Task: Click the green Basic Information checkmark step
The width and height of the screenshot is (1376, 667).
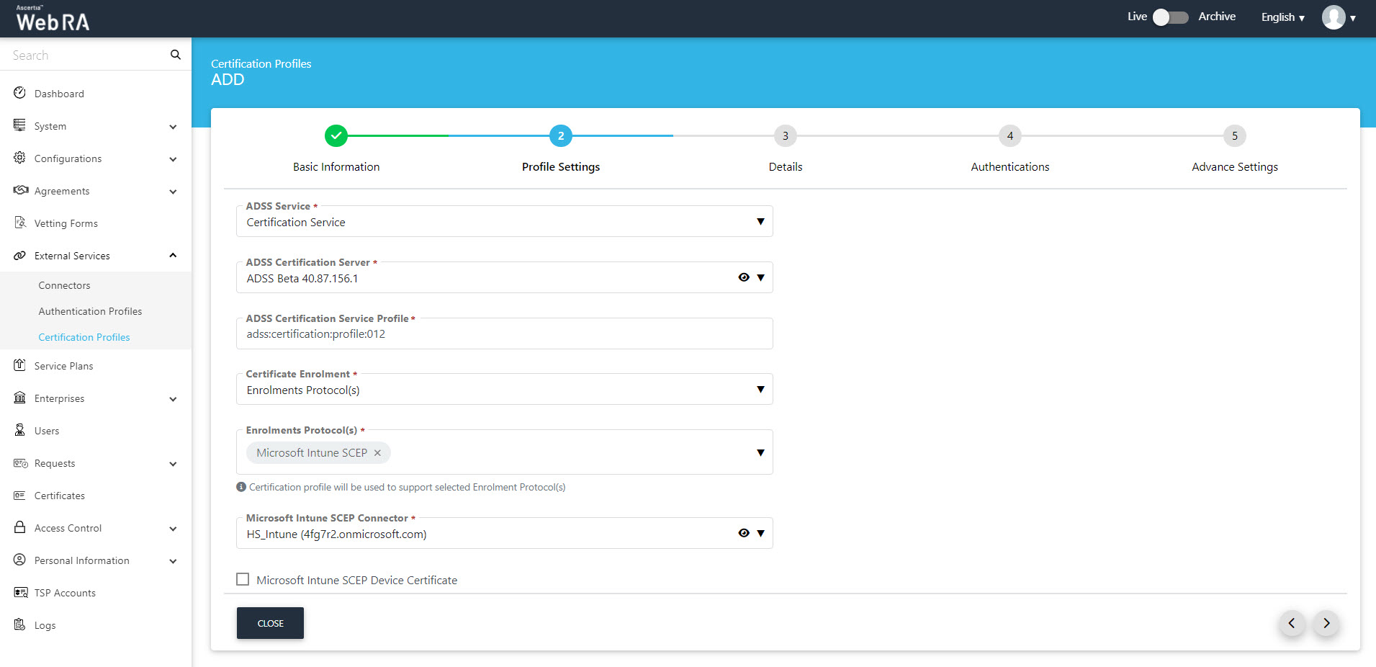Action: 336,135
